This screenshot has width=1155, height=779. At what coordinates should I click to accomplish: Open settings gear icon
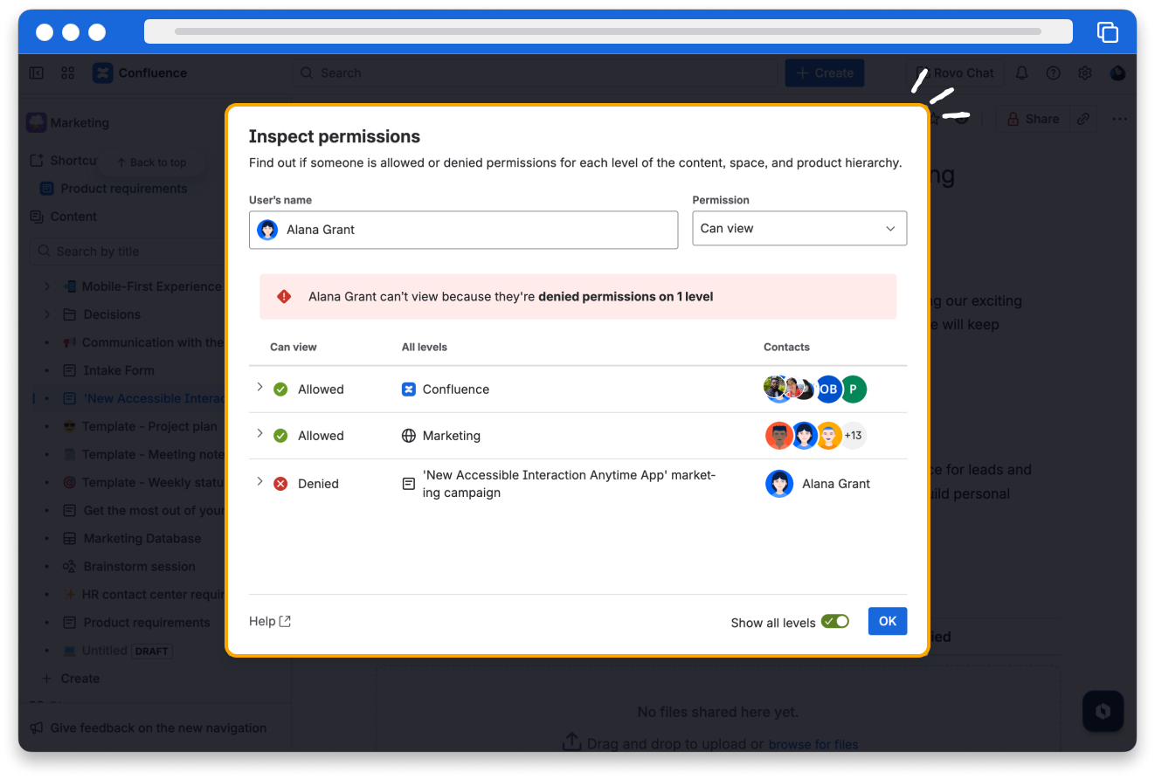[x=1085, y=73]
